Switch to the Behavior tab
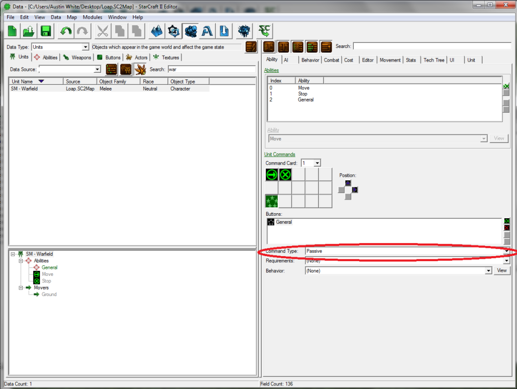Screen dimensions: 517x389 (x=310, y=60)
